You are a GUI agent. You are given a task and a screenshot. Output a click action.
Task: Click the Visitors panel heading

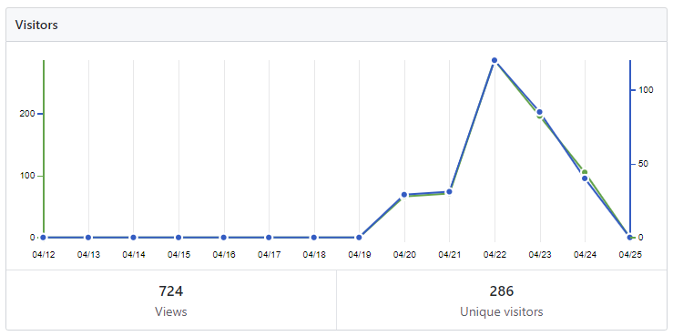(x=36, y=25)
